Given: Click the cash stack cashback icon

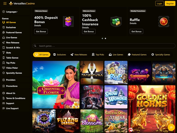Looking at the screenshot, I should pos(116,21).
